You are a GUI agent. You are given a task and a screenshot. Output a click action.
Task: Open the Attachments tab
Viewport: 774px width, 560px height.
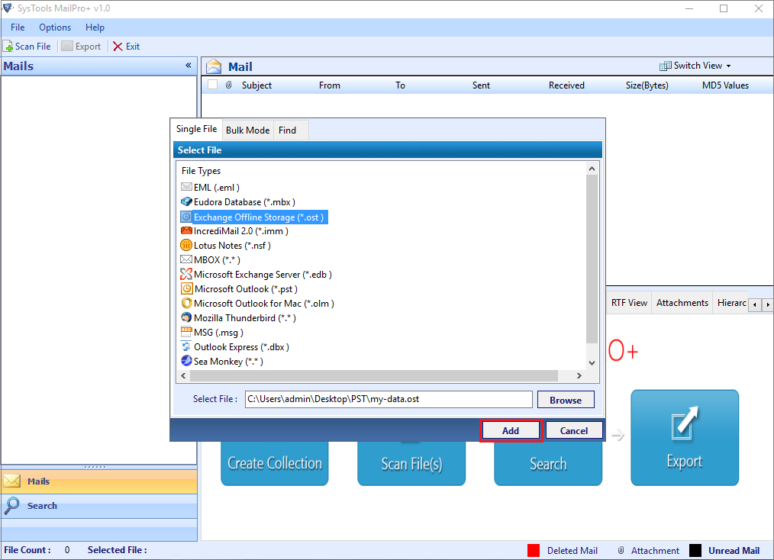click(x=682, y=303)
